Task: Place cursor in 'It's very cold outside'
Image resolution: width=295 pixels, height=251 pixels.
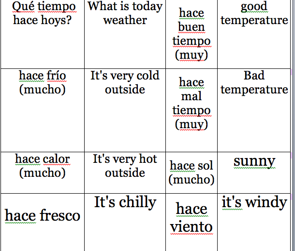Action: coord(125,82)
